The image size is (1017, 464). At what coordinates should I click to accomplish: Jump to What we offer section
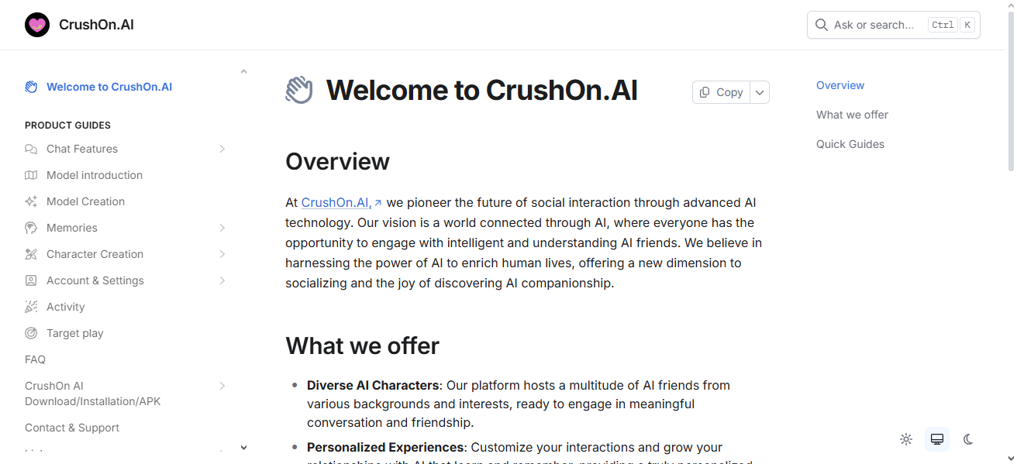852,115
